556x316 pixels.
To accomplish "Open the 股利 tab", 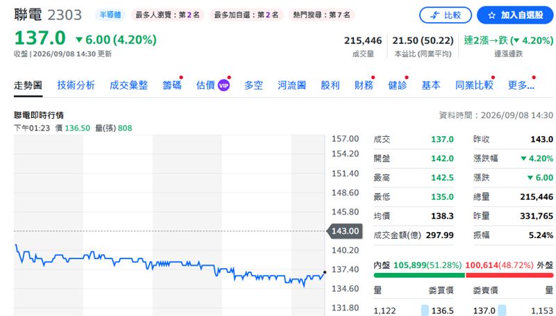I will (330, 85).
